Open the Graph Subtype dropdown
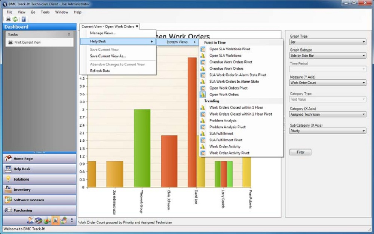 (328, 56)
